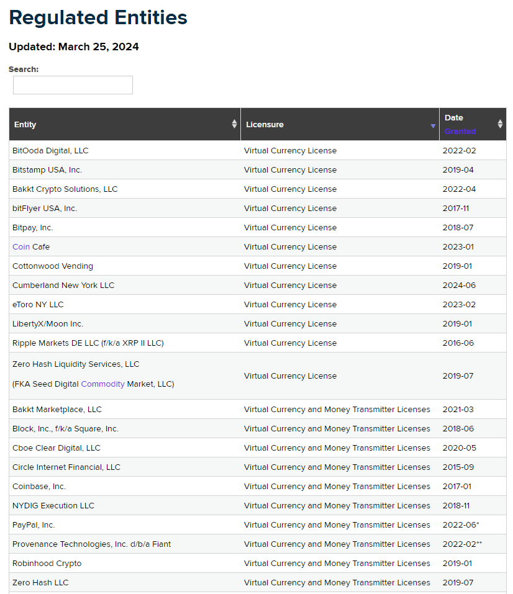This screenshot has width=513, height=594.
Task: Select the BitOoda Digital, LLC entry
Action: point(50,150)
